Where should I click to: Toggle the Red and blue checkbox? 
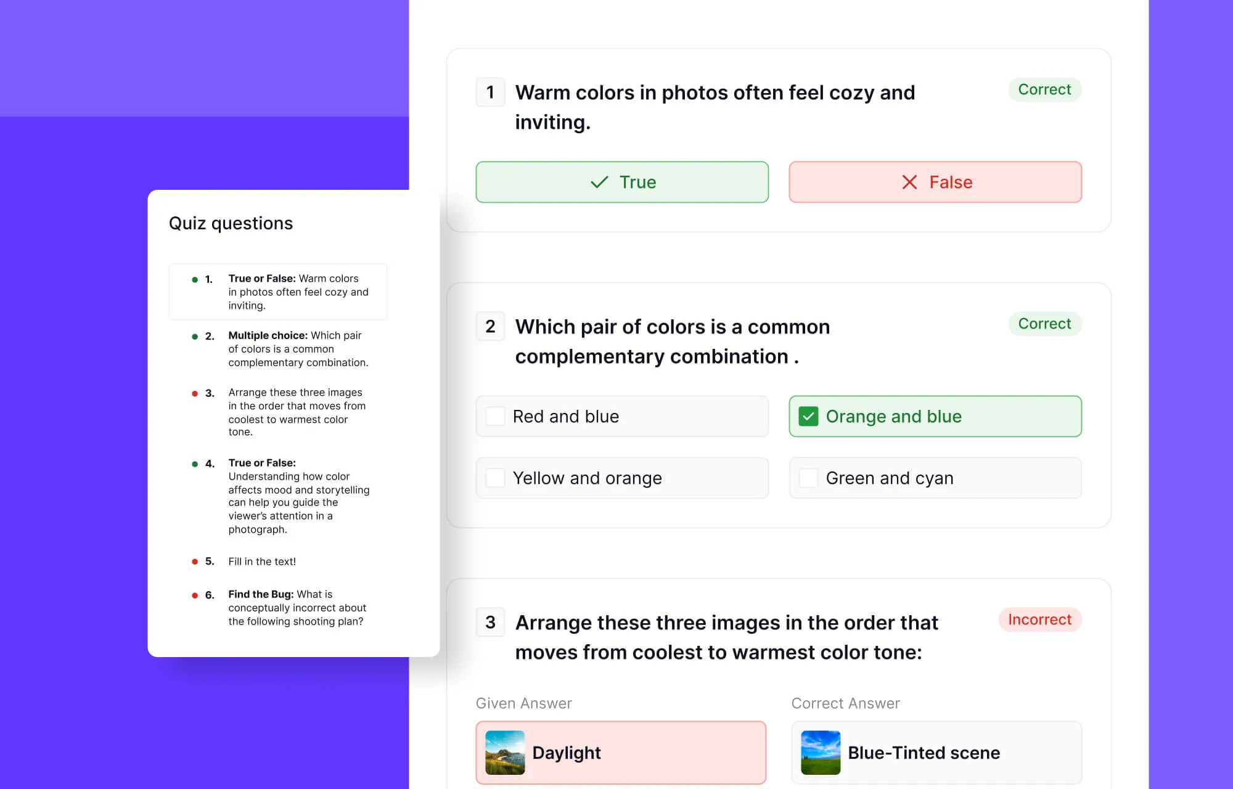click(496, 417)
